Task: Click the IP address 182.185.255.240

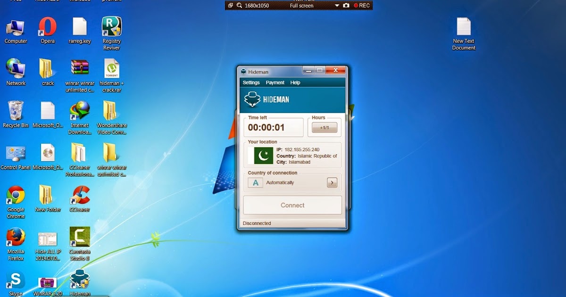Action: 302,149
